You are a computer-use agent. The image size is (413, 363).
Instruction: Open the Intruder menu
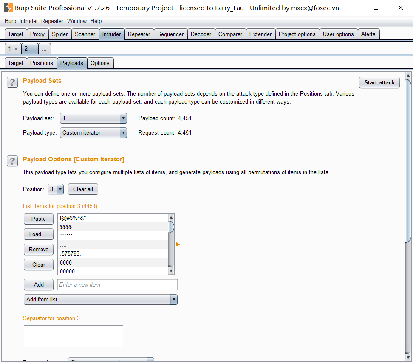coord(28,21)
